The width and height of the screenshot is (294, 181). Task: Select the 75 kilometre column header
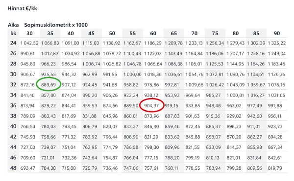pos(215,33)
